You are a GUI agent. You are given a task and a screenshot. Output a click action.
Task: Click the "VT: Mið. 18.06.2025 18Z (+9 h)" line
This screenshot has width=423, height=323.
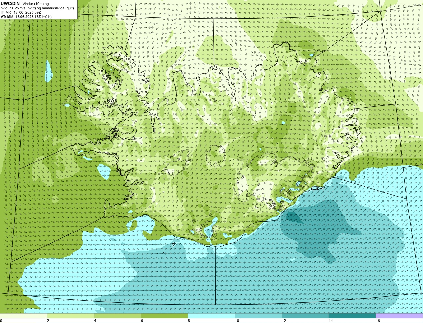click(x=26, y=16)
